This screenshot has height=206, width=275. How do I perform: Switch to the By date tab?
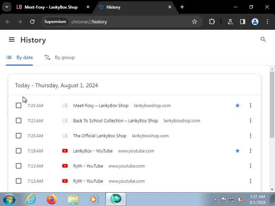click(x=19, y=57)
